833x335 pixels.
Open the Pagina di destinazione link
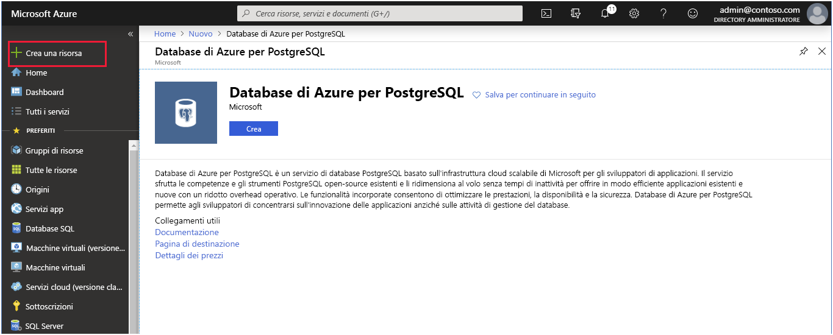pos(197,244)
